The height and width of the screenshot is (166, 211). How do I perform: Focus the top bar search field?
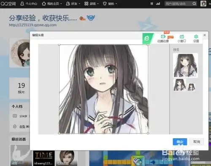[x=181, y=4]
